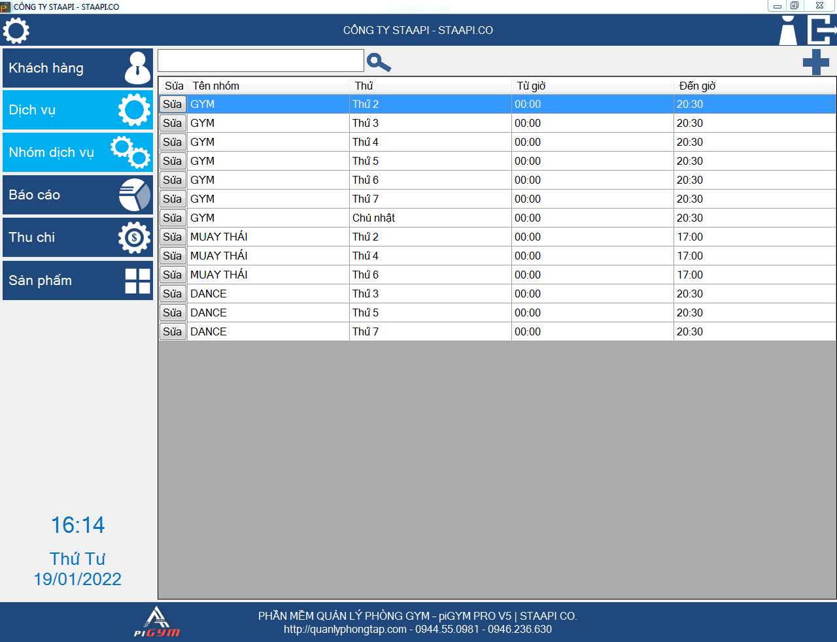Edit the MUAY THÁI Thứ 4 entry
Image resolution: width=837 pixels, height=642 pixels.
[173, 256]
